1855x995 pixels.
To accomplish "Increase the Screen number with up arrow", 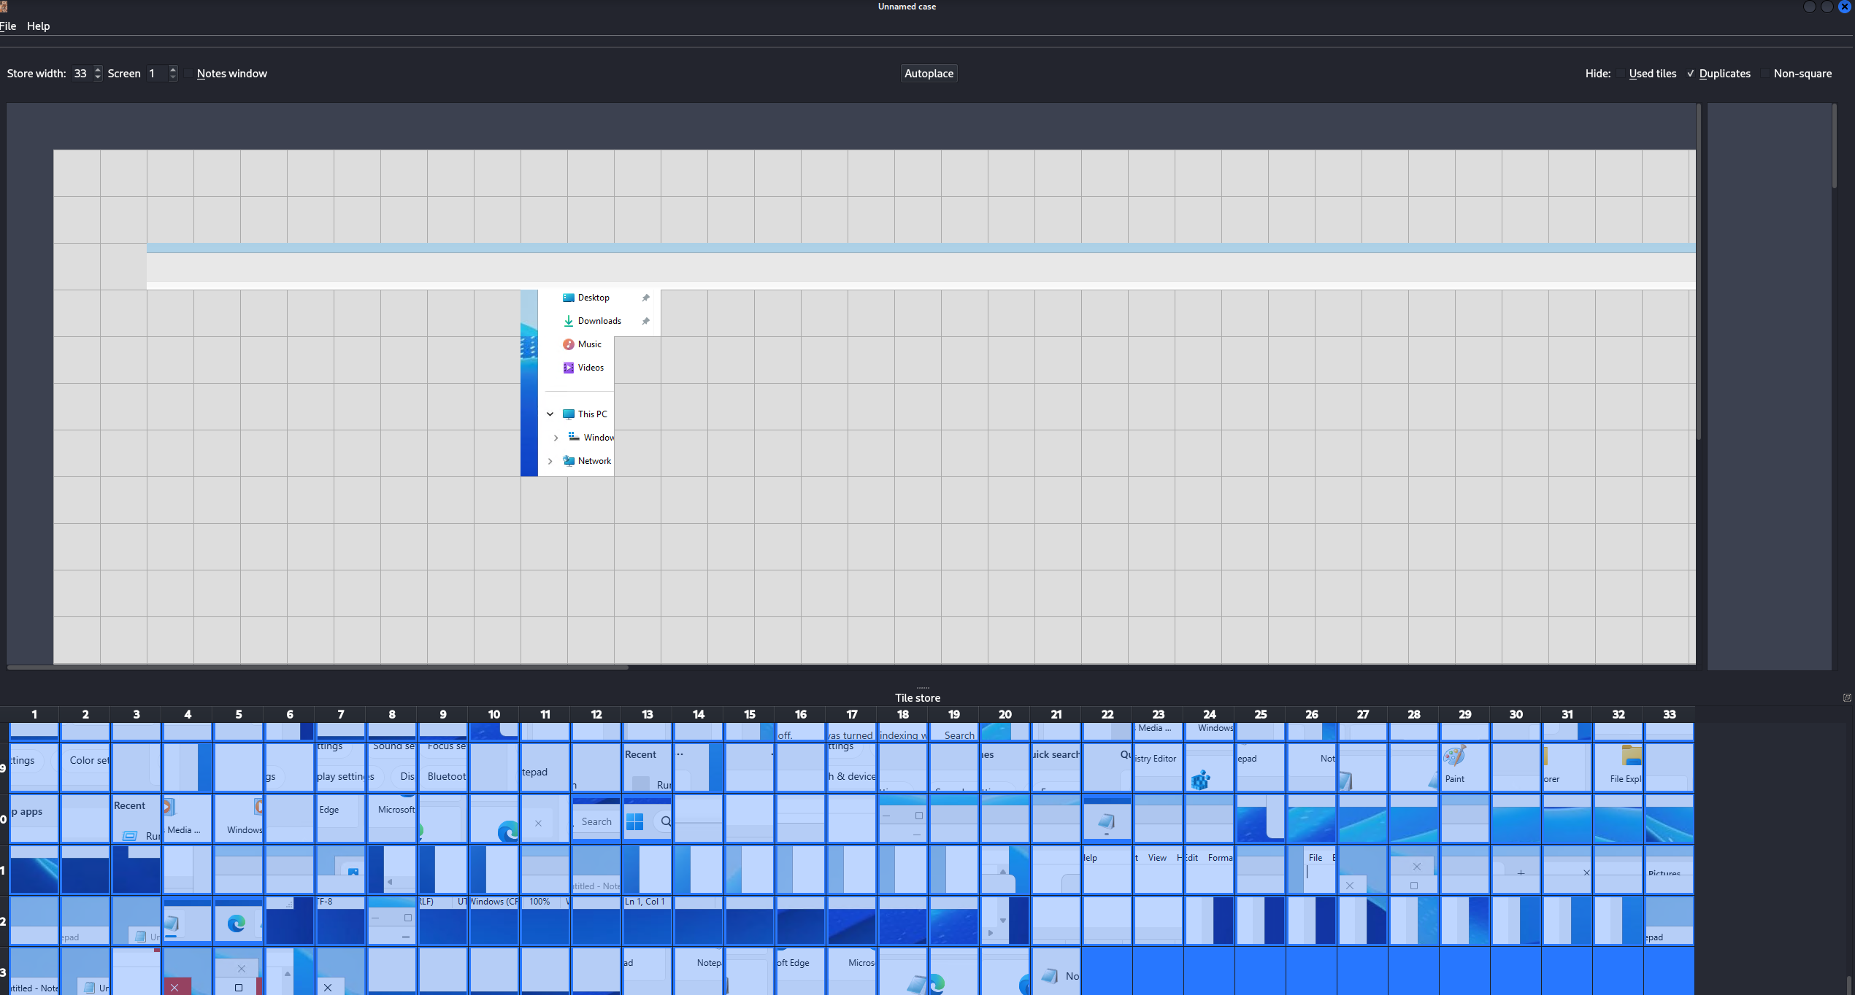I will point(173,69).
